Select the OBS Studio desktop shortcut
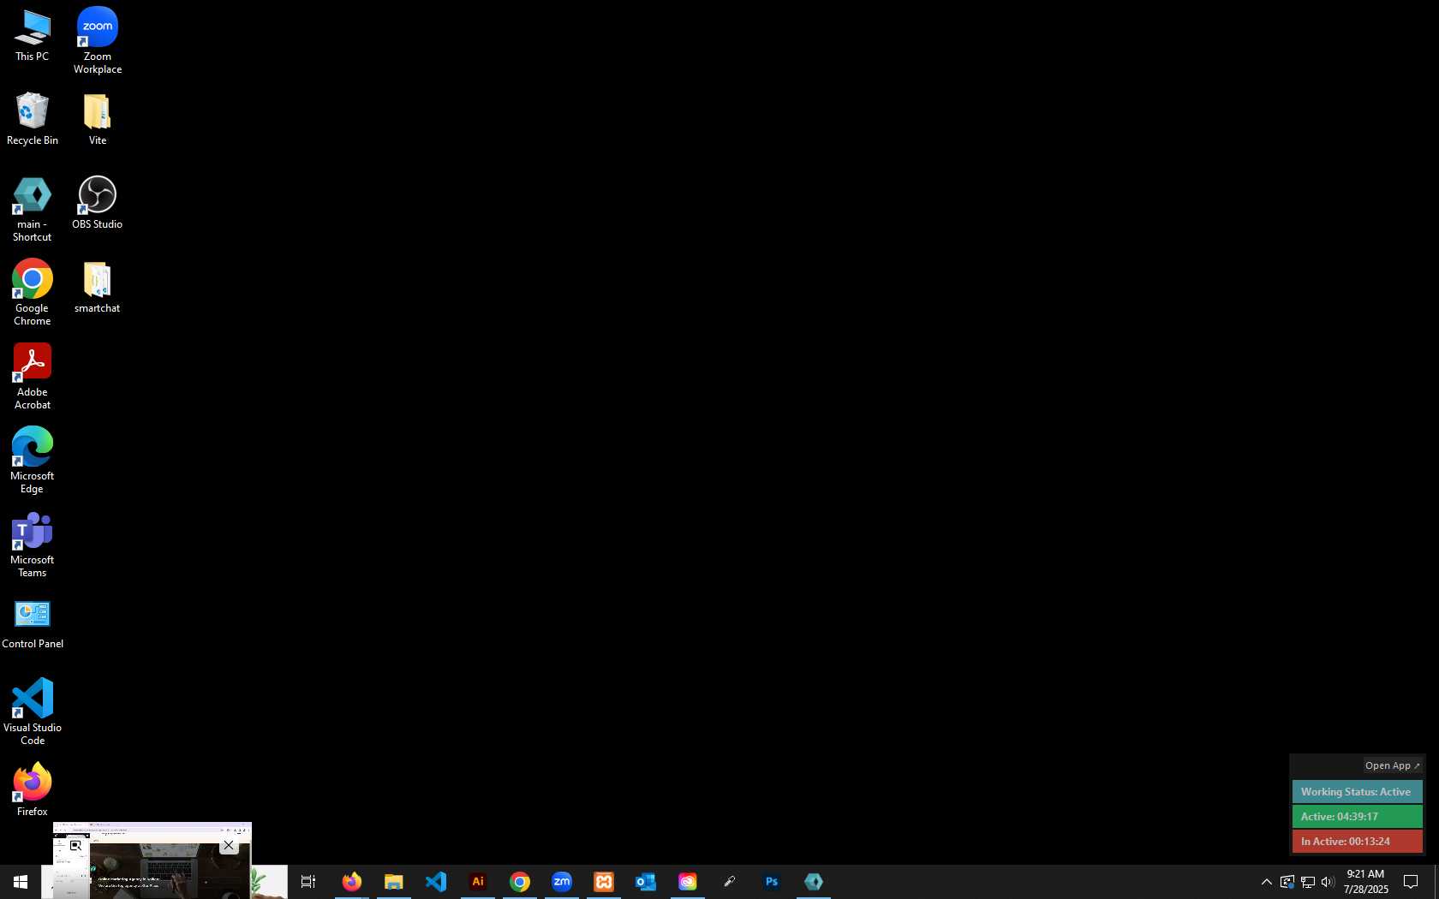The width and height of the screenshot is (1439, 899). [98, 203]
